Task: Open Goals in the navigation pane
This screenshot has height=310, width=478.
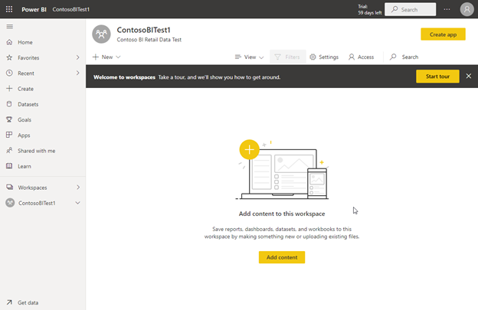Action: (x=25, y=120)
